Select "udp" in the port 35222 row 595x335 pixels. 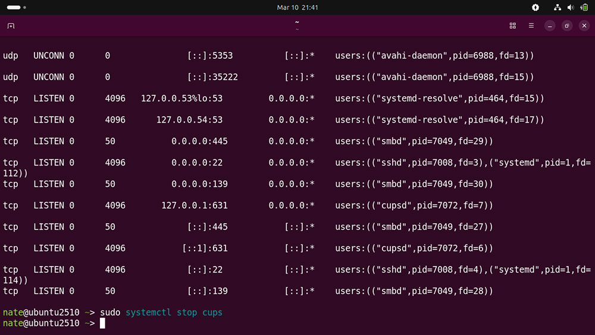pos(10,77)
